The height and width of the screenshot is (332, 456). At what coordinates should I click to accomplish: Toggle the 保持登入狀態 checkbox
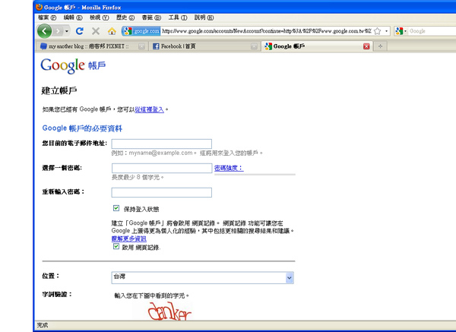[116, 208]
